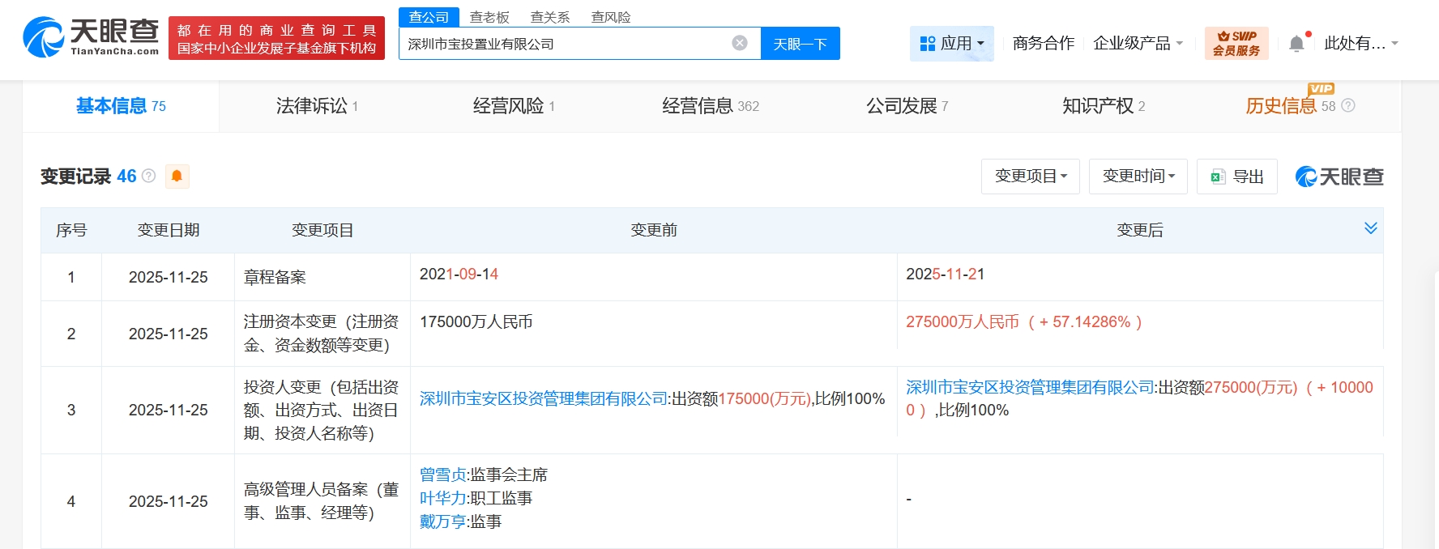Select the 查老板 search tab

pyautogui.click(x=489, y=17)
